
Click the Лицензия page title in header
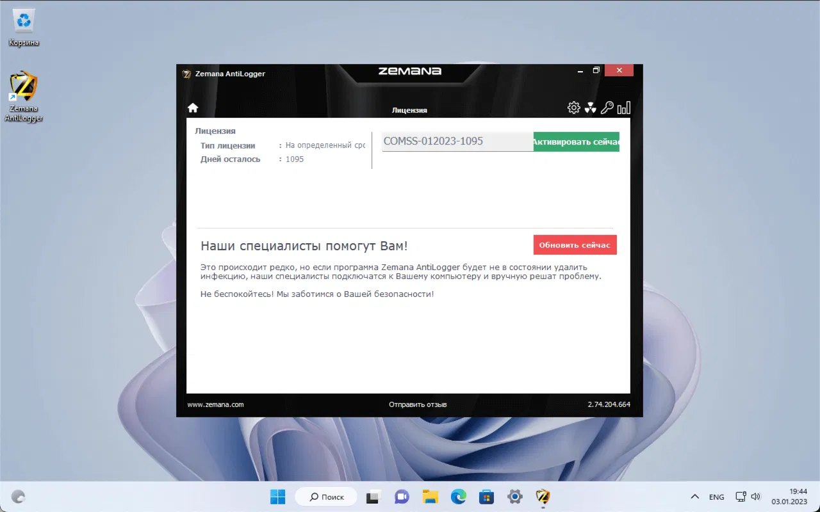tap(409, 110)
